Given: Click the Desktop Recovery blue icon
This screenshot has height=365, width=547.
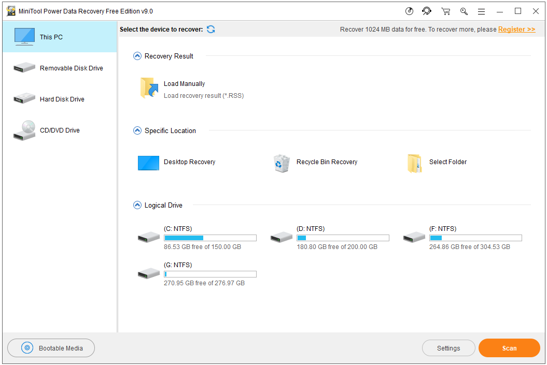Looking at the screenshot, I should click(149, 163).
